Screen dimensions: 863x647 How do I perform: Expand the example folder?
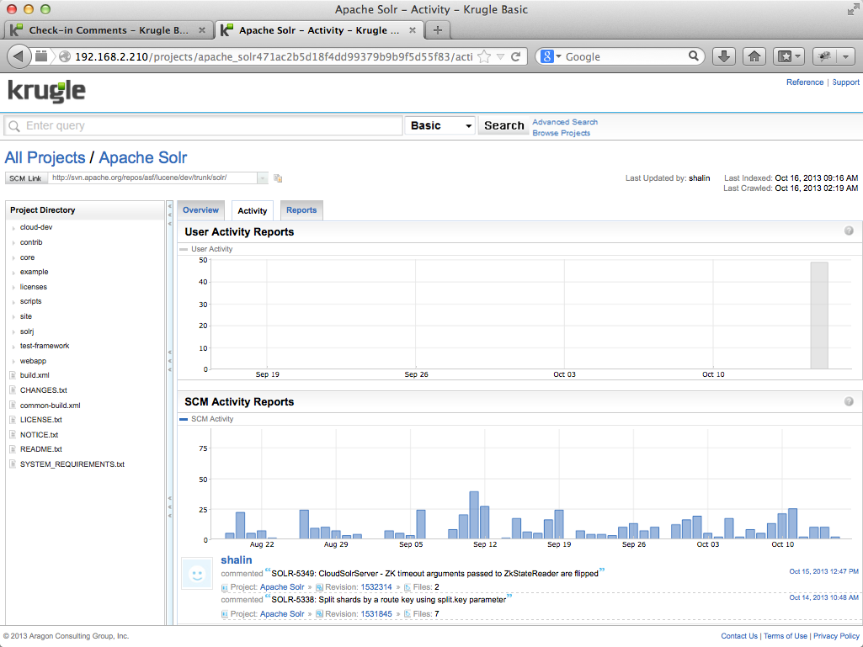(x=13, y=272)
